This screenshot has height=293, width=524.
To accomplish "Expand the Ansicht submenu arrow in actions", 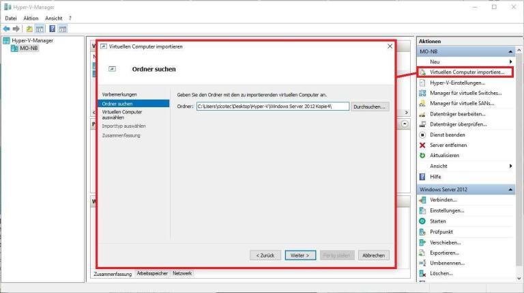I will [x=510, y=166].
